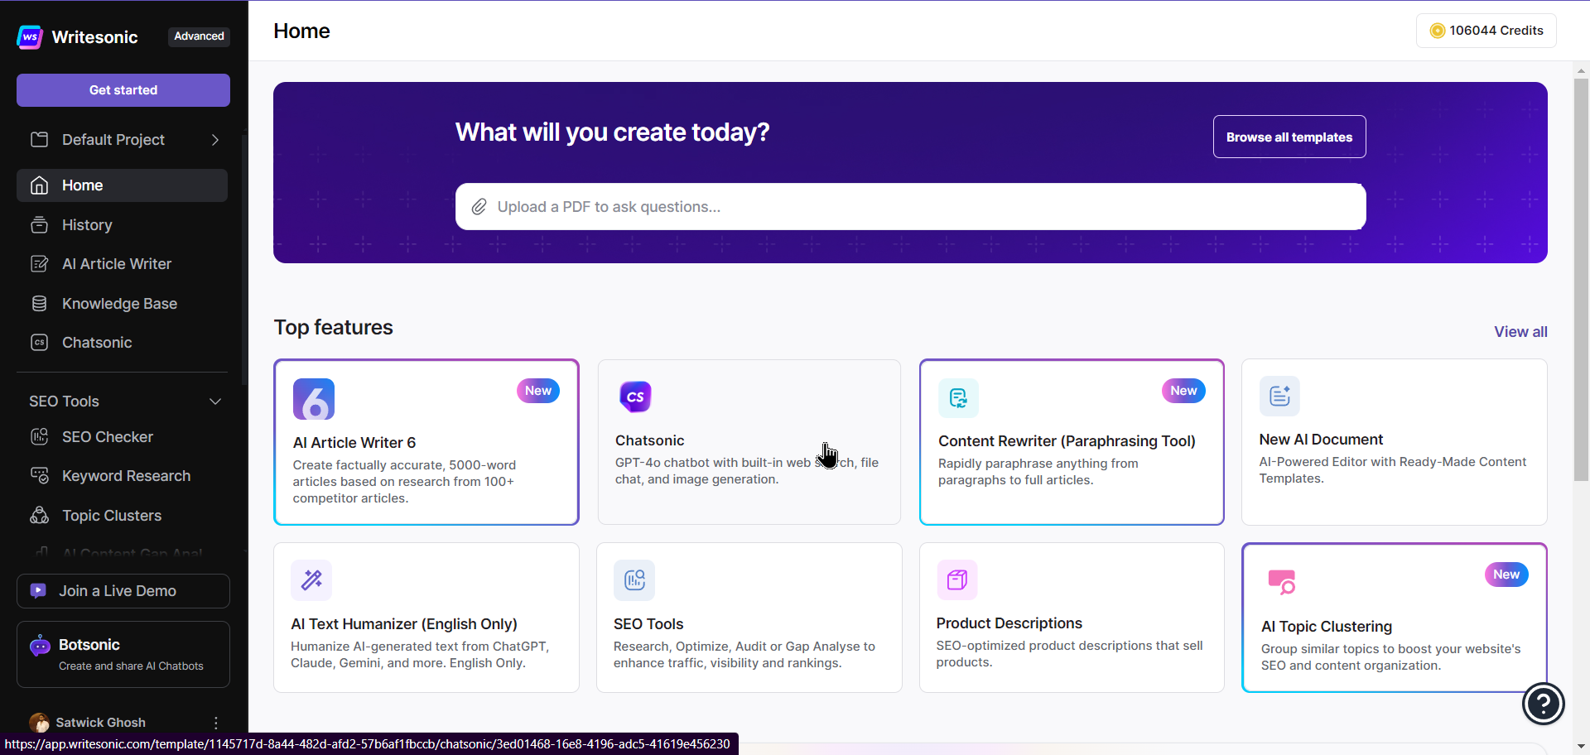1590x755 pixels.
Task: Open Chatsonic from the sidebar icon
Action: (x=39, y=342)
